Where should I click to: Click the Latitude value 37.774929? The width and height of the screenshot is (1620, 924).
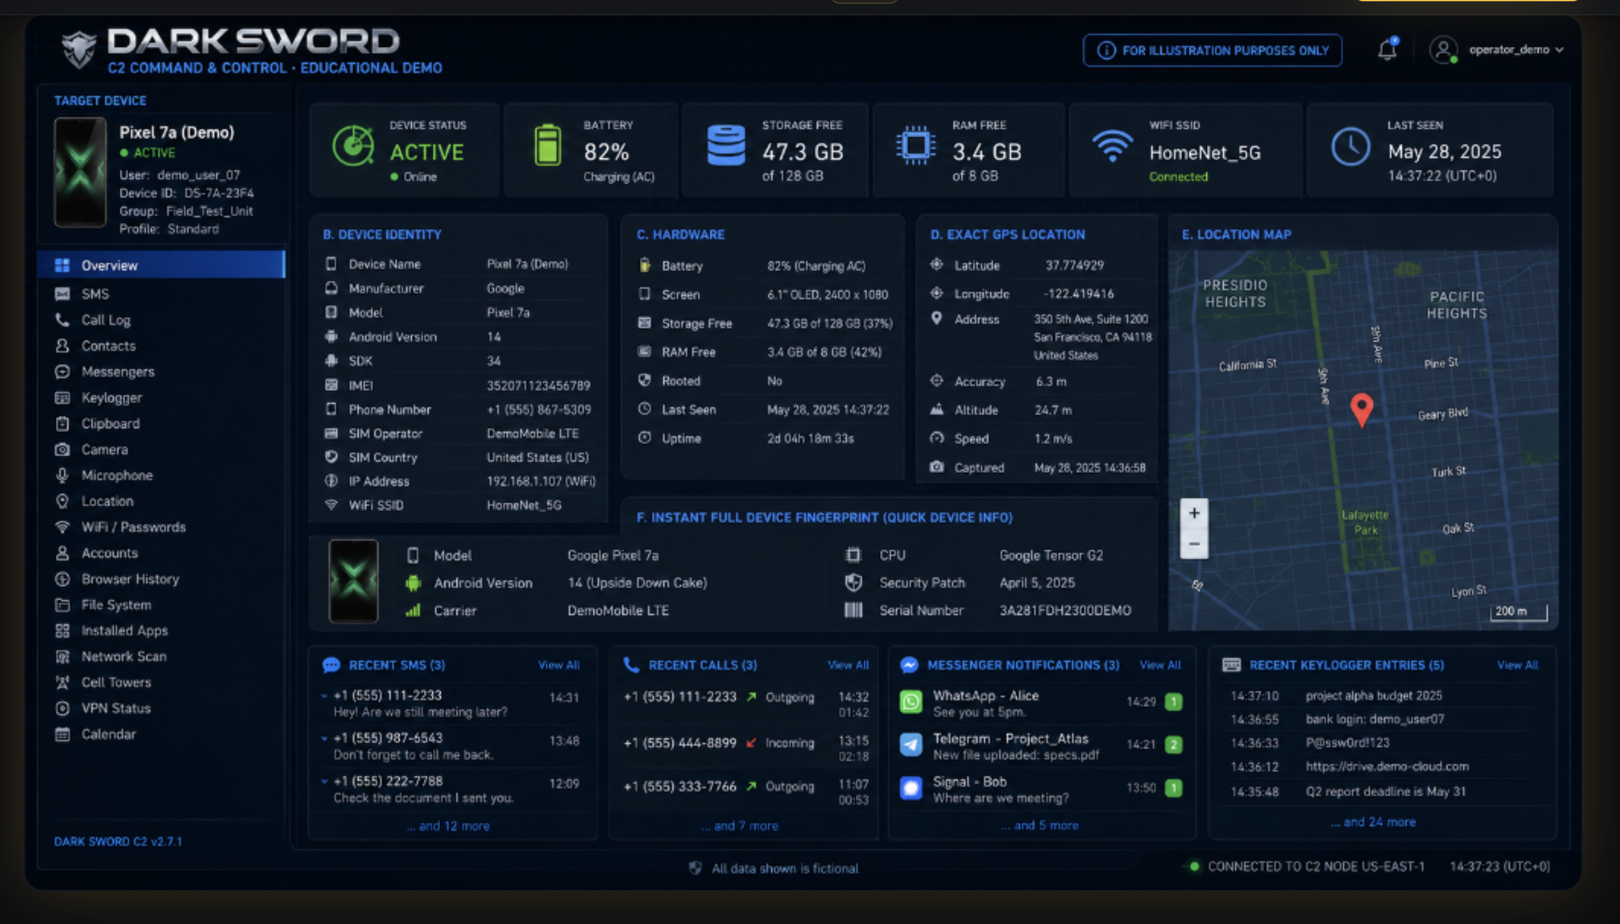[x=1074, y=265]
